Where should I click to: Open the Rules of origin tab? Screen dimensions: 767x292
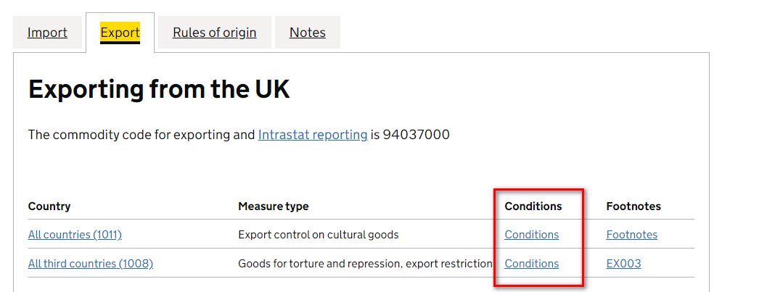214,33
